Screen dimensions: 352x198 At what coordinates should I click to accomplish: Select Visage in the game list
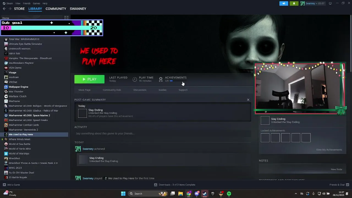pos(12,73)
